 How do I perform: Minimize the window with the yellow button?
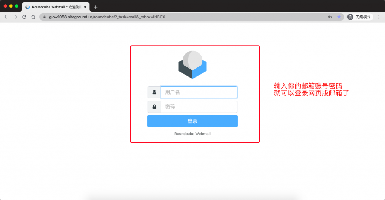[x=11, y=6]
